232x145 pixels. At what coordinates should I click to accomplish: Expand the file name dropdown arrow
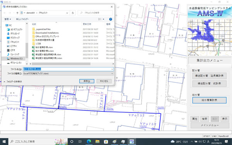[x=112, y=69]
